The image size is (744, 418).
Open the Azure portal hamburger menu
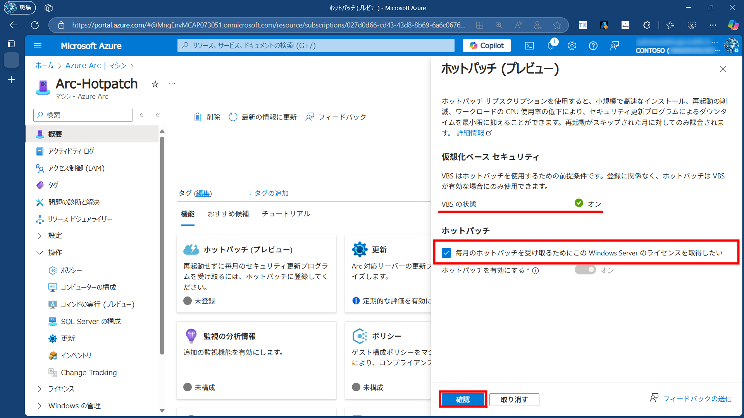tap(38, 46)
